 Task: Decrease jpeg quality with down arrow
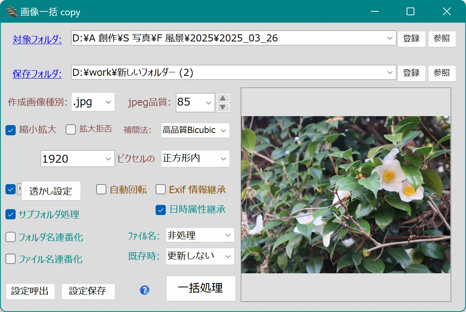223,107
